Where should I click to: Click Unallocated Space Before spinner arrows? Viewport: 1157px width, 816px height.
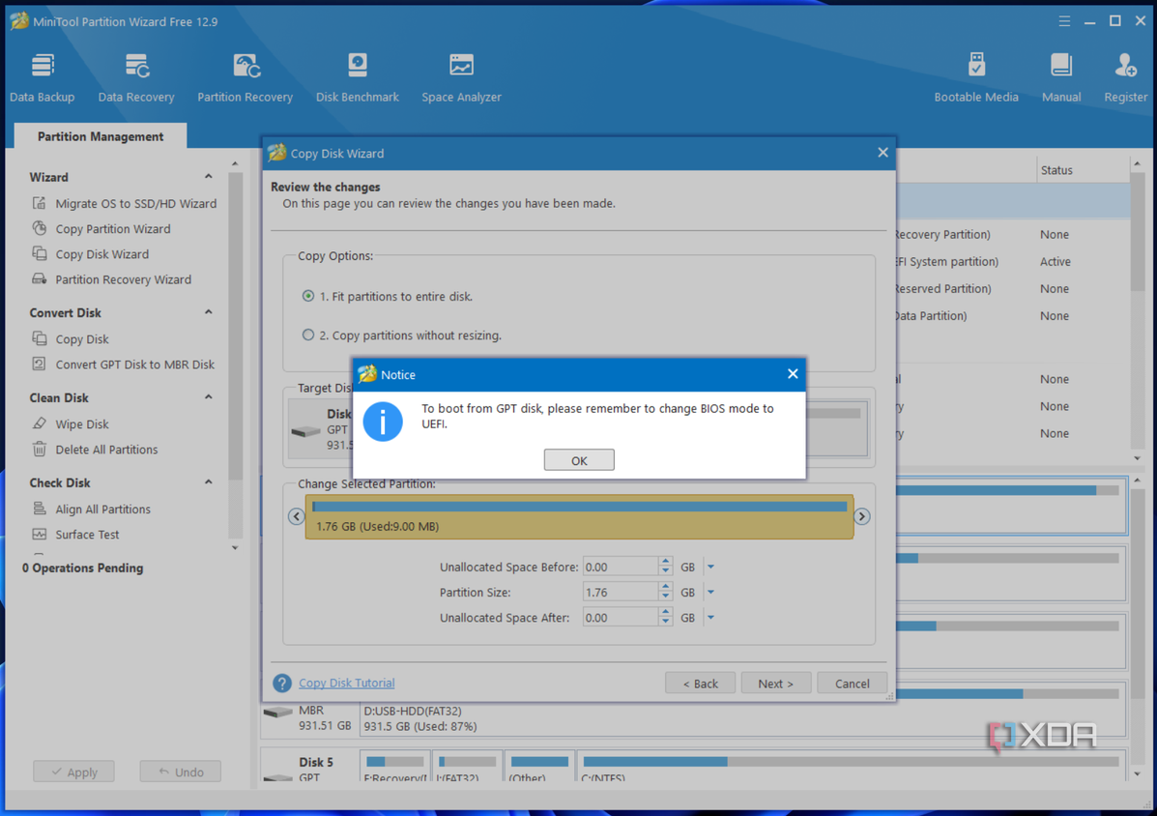click(x=666, y=567)
